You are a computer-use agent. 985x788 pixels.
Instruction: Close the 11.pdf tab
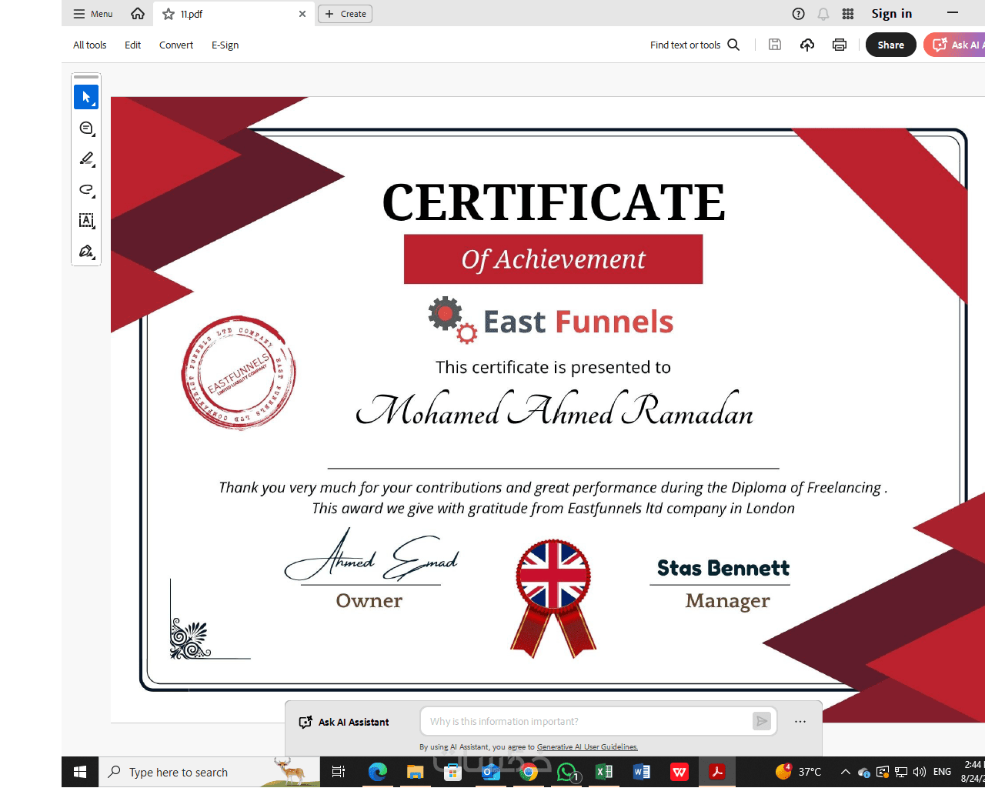point(302,14)
